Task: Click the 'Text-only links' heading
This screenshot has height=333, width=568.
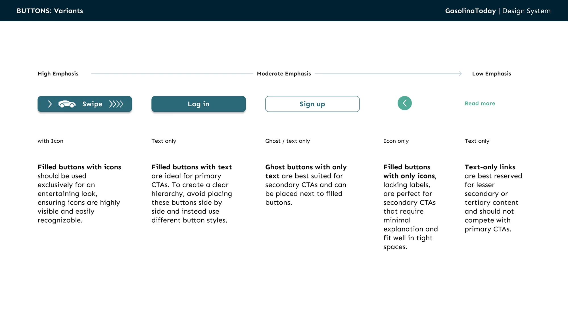Action: coord(490,167)
